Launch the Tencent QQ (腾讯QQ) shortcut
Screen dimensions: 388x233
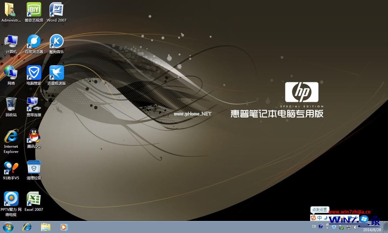(34, 139)
